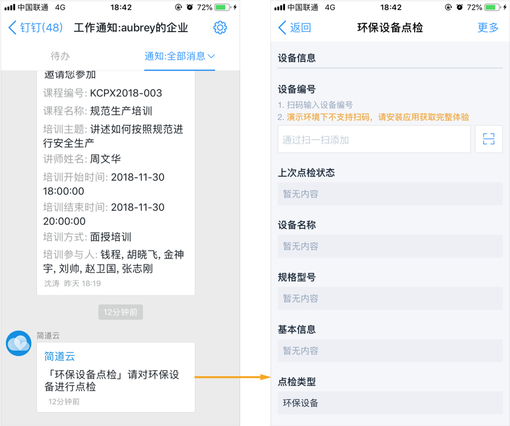Screen dimensions: 510x426
Task: Switch to the 待办 tab
Action: click(60, 56)
